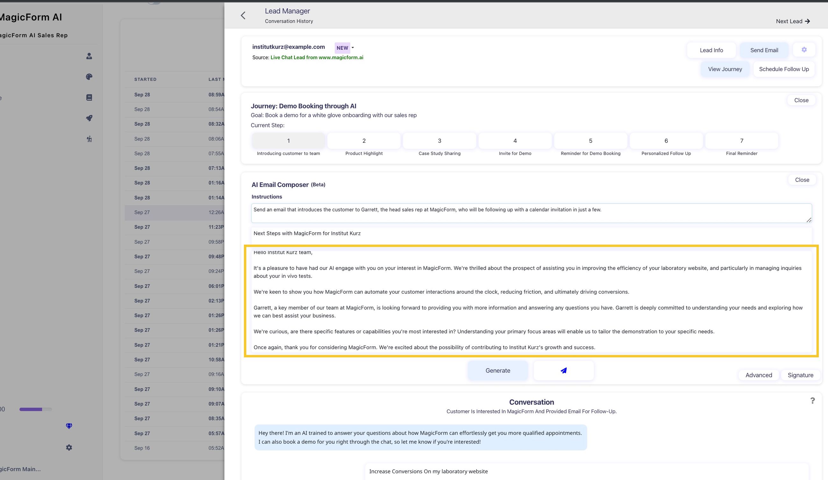The height and width of the screenshot is (480, 828).
Task: Click Schedule Follow Up button
Action: (784, 69)
